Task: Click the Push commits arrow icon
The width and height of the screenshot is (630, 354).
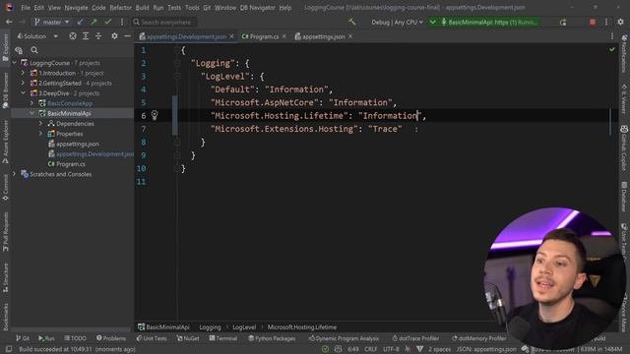Action: pyautogui.click(x=94, y=22)
